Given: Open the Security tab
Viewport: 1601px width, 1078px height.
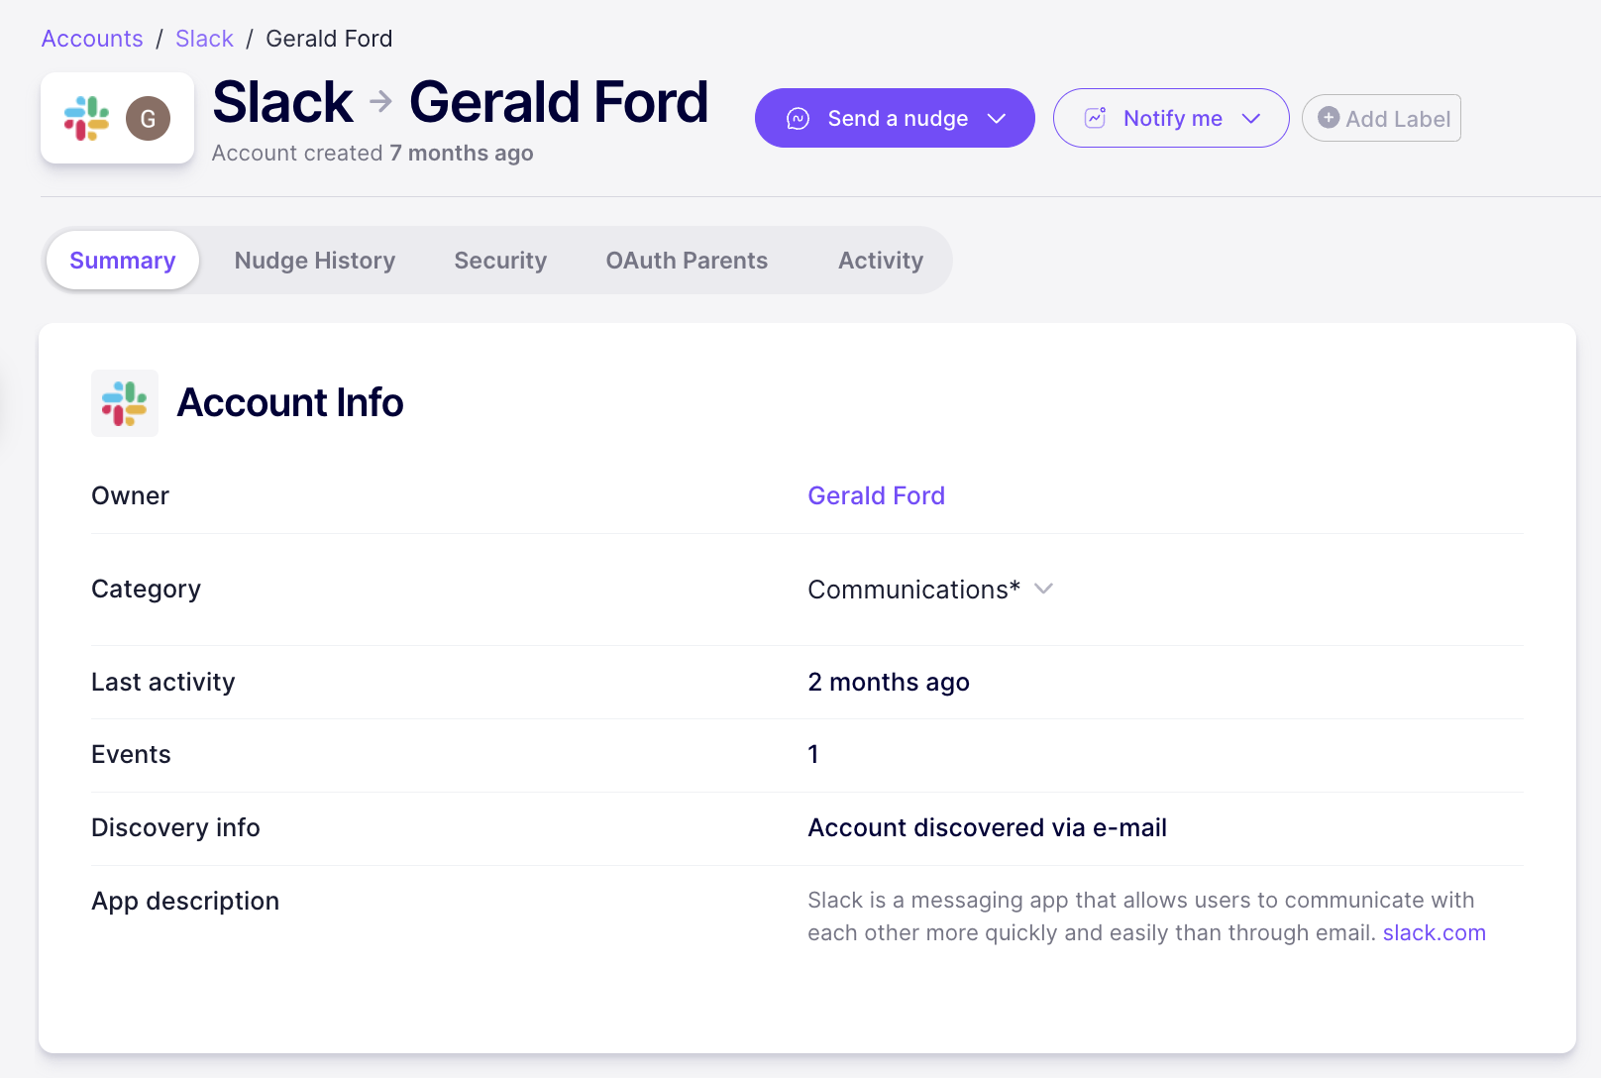Looking at the screenshot, I should tap(500, 261).
